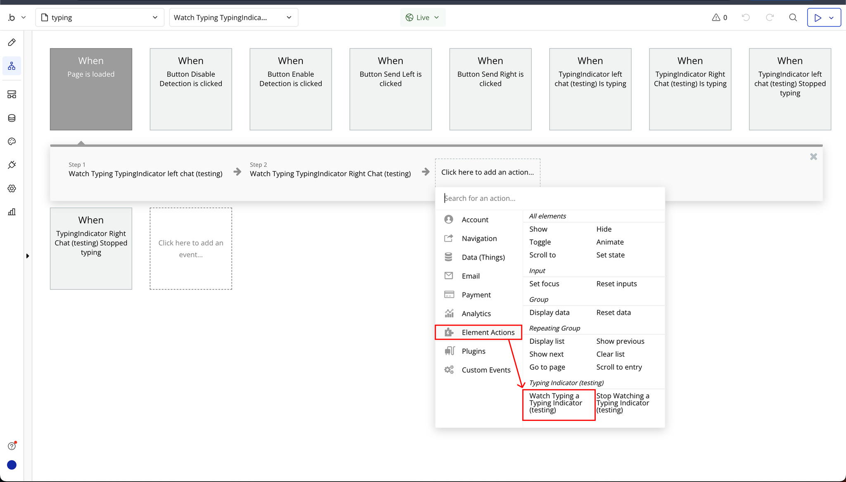Expand the Live version dropdown
Viewport: 846px width, 482px height.
click(x=423, y=17)
